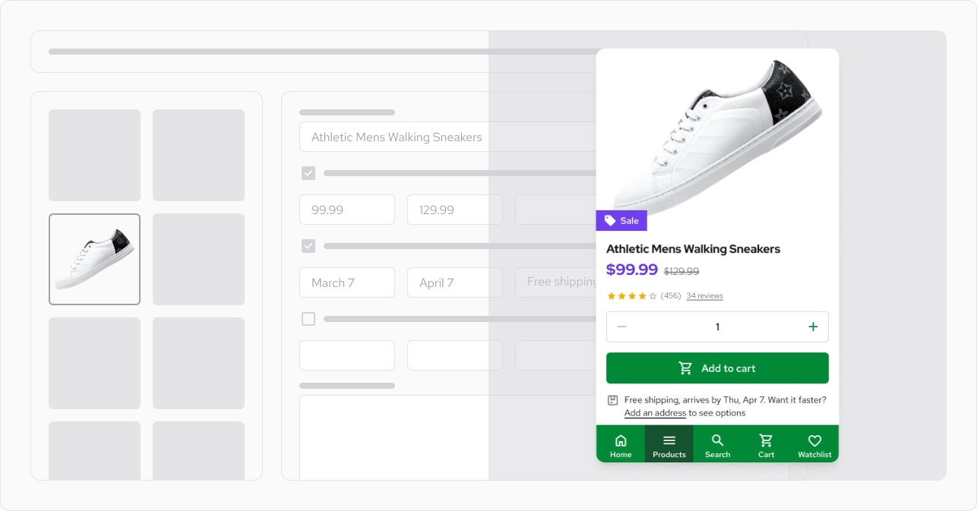The image size is (977, 511).
Task: Click the April 7 date field
Action: pos(455,282)
